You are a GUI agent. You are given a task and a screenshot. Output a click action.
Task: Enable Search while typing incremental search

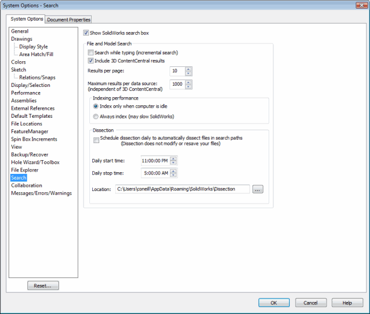coord(90,53)
